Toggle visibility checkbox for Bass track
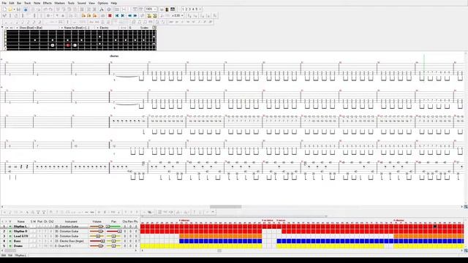This screenshot has height=263, width=468. [x=10, y=241]
